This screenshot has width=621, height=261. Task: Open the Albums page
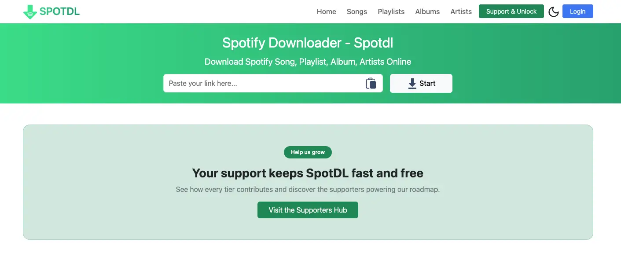(427, 12)
